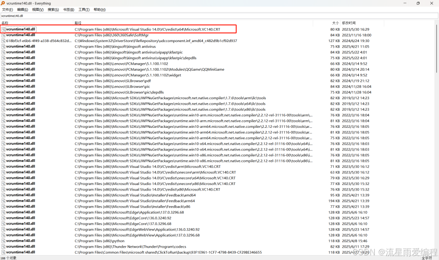Click path EdgeWebView\Application\137.0.3296.68
This screenshot has height=260, width=439.
click(137, 235)
